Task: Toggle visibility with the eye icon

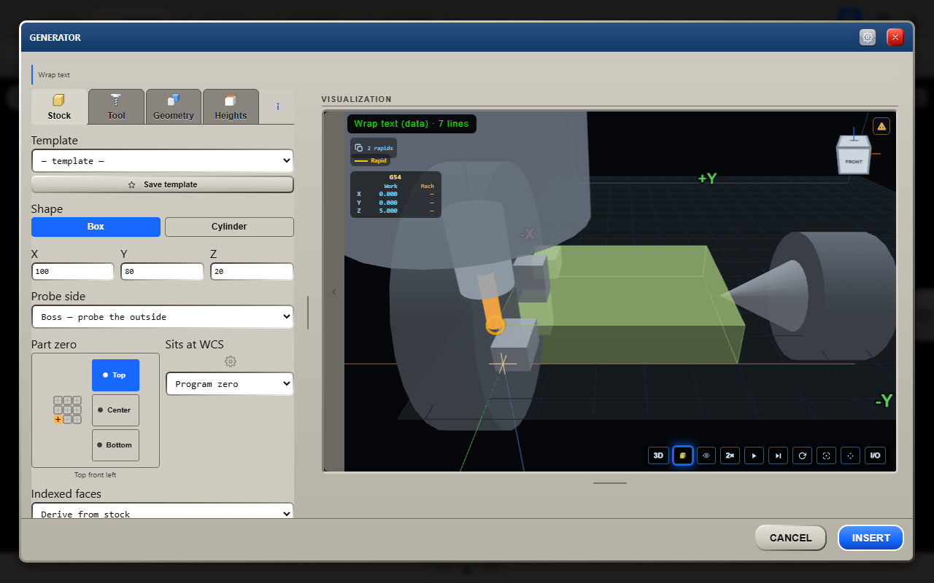Action: [706, 455]
